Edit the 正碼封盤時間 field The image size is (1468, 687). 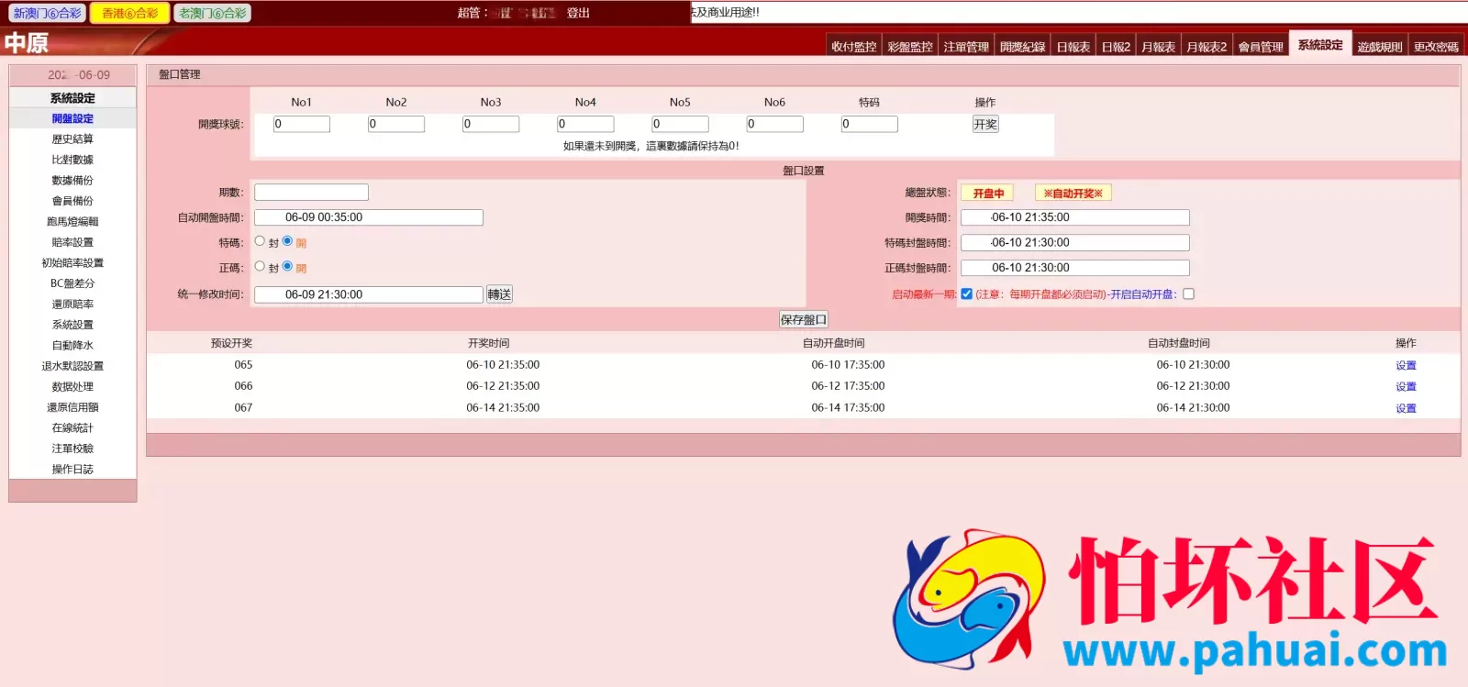click(x=1075, y=268)
